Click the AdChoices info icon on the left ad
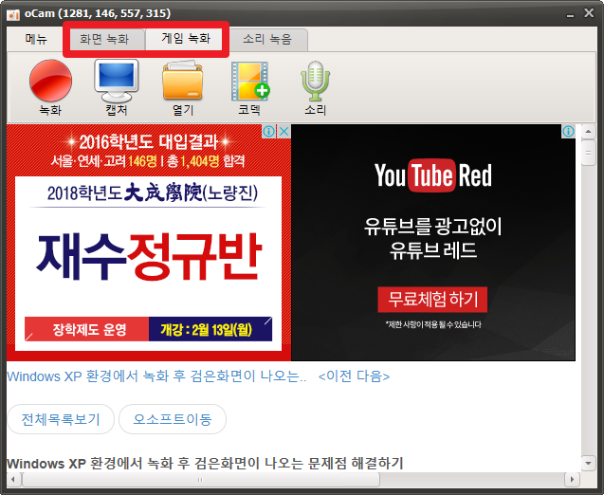The height and width of the screenshot is (495, 604). [x=269, y=132]
